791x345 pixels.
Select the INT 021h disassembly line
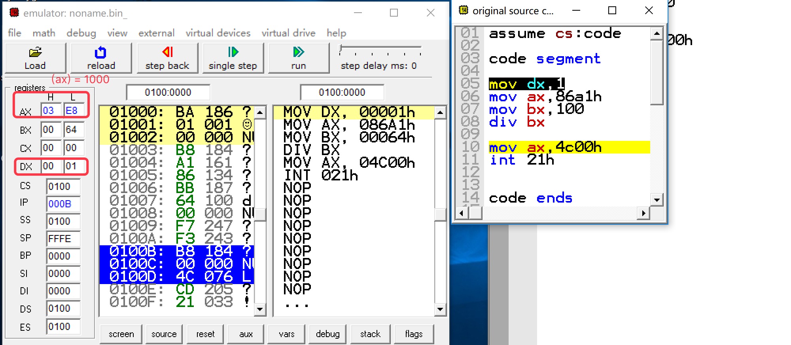pyautogui.click(x=321, y=175)
